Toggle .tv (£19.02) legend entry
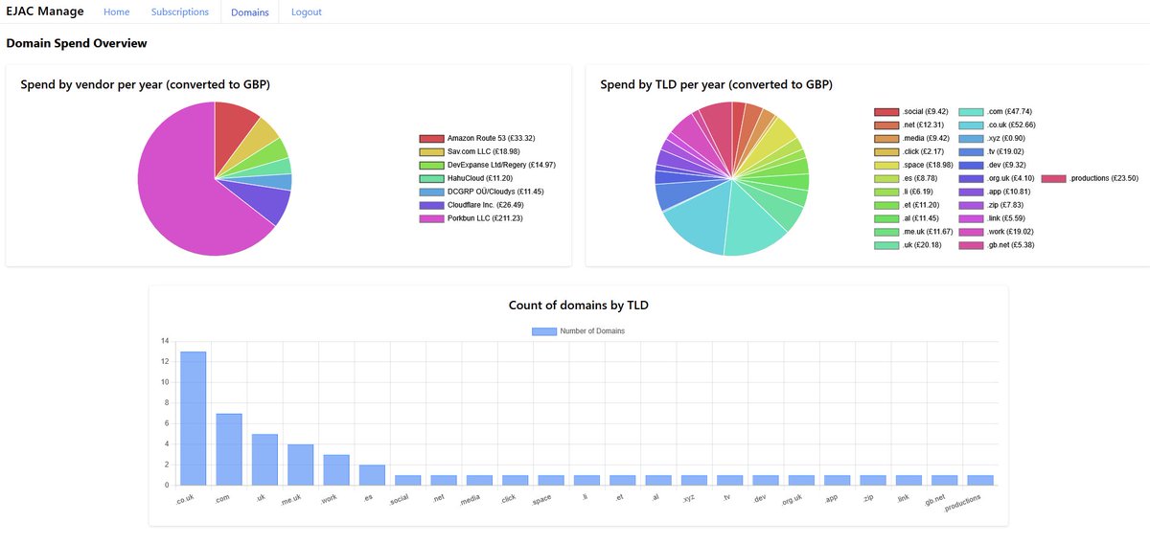Screen dimensions: 1150x544 [x=992, y=152]
